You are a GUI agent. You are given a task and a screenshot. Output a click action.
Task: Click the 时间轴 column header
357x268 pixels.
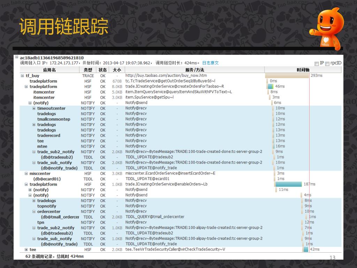coord(303,70)
